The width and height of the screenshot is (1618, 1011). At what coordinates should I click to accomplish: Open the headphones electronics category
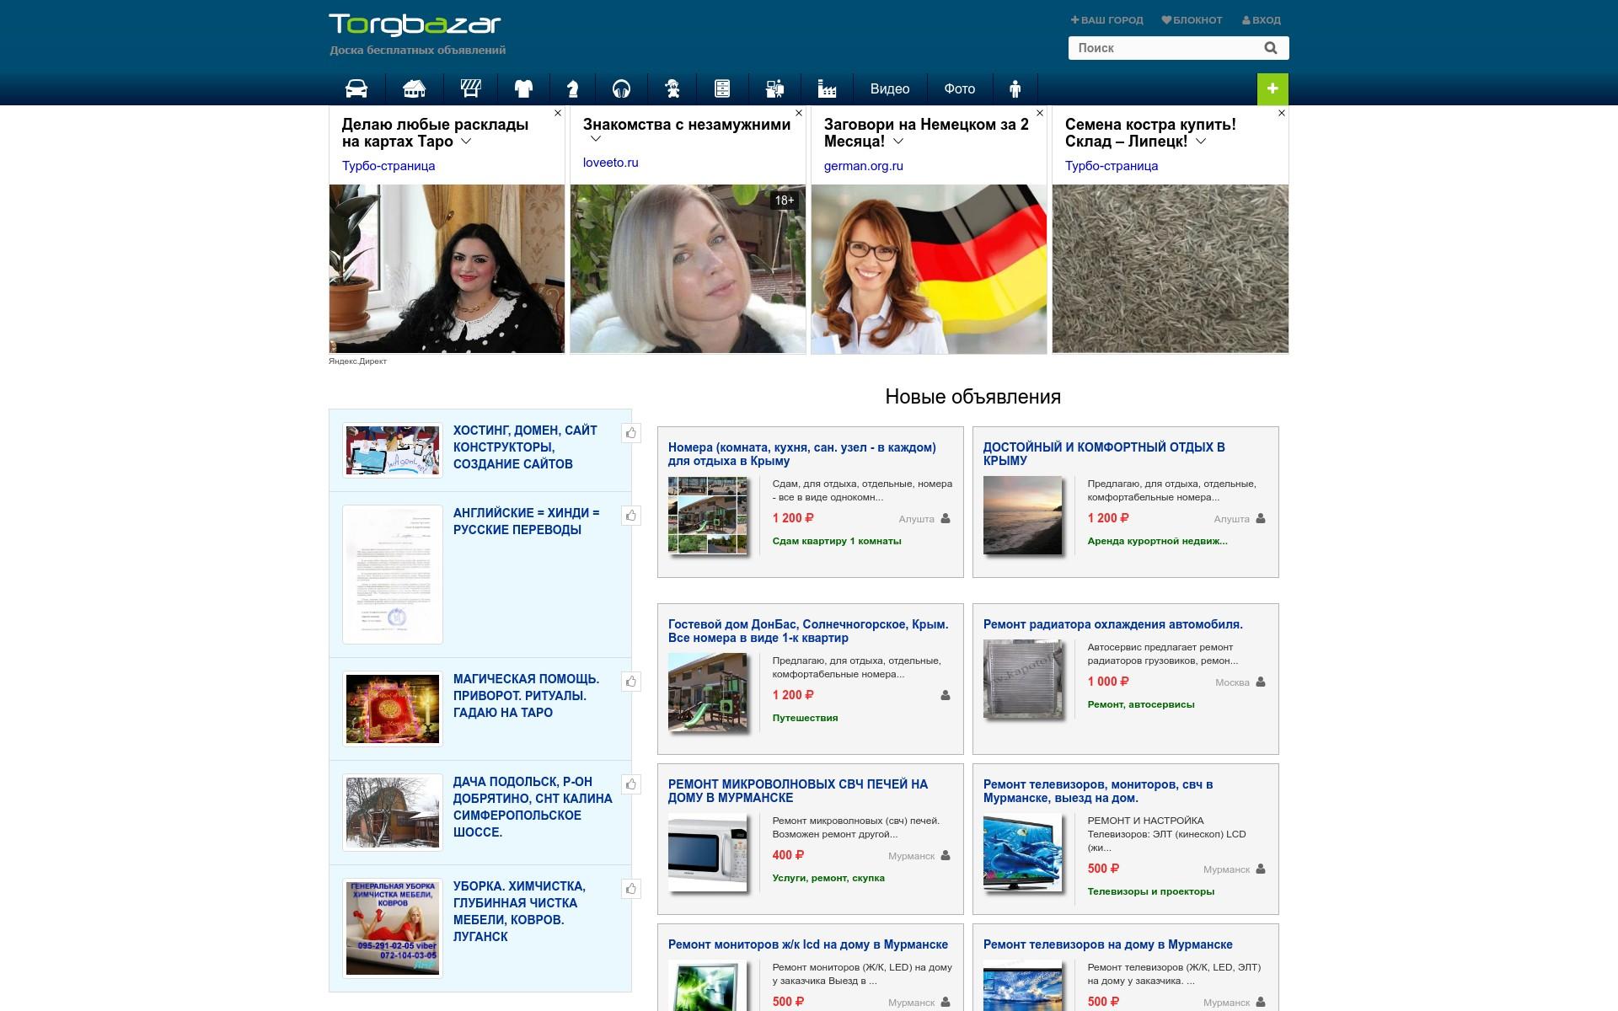pyautogui.click(x=621, y=88)
